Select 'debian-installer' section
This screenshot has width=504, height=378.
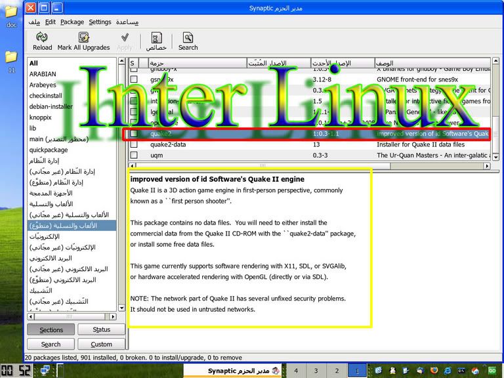click(72, 106)
